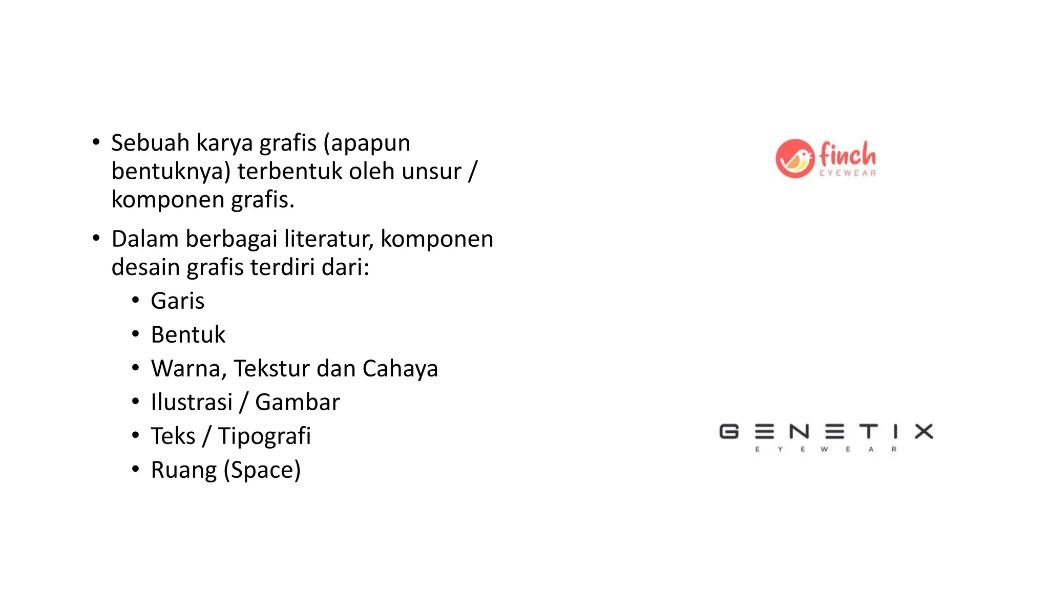1049x590 pixels.
Task: Click the paragraph "Dalam berbagai literatur"
Action: click(x=302, y=253)
